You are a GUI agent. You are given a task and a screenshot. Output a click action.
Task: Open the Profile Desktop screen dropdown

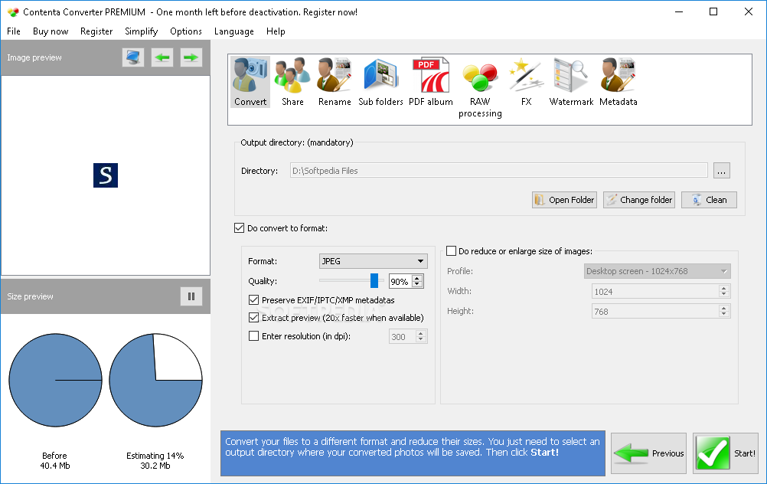click(x=657, y=271)
